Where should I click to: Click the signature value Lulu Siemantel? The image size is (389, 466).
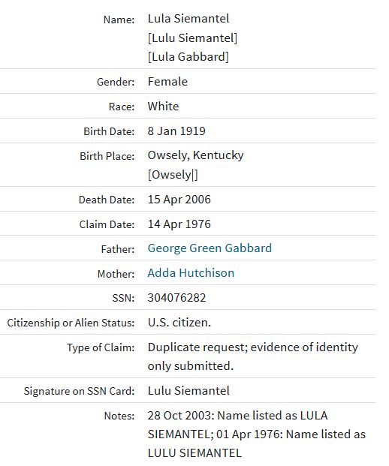click(x=188, y=390)
